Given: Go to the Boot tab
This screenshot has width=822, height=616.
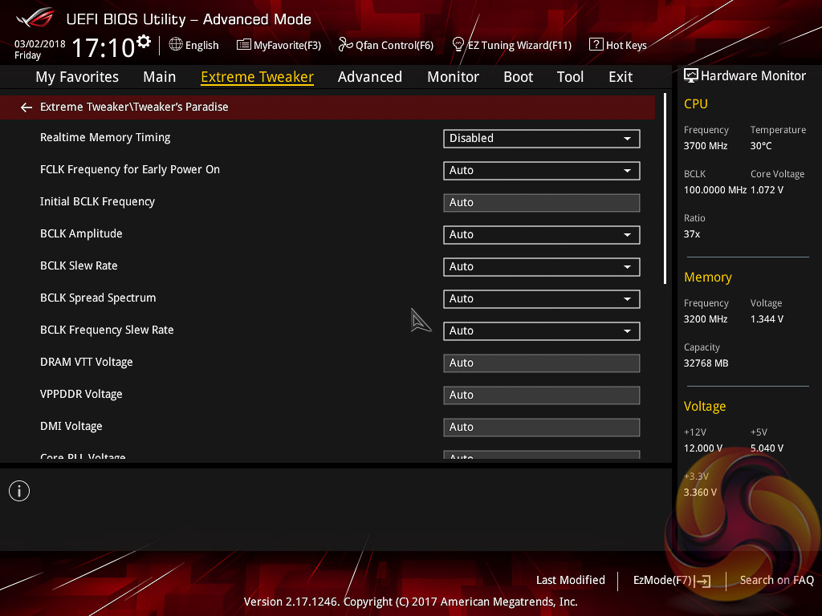Looking at the screenshot, I should [518, 77].
